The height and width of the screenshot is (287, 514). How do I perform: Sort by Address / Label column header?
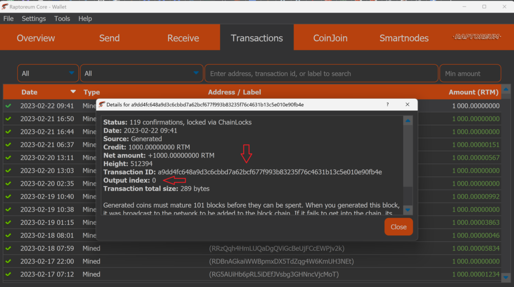[234, 92]
